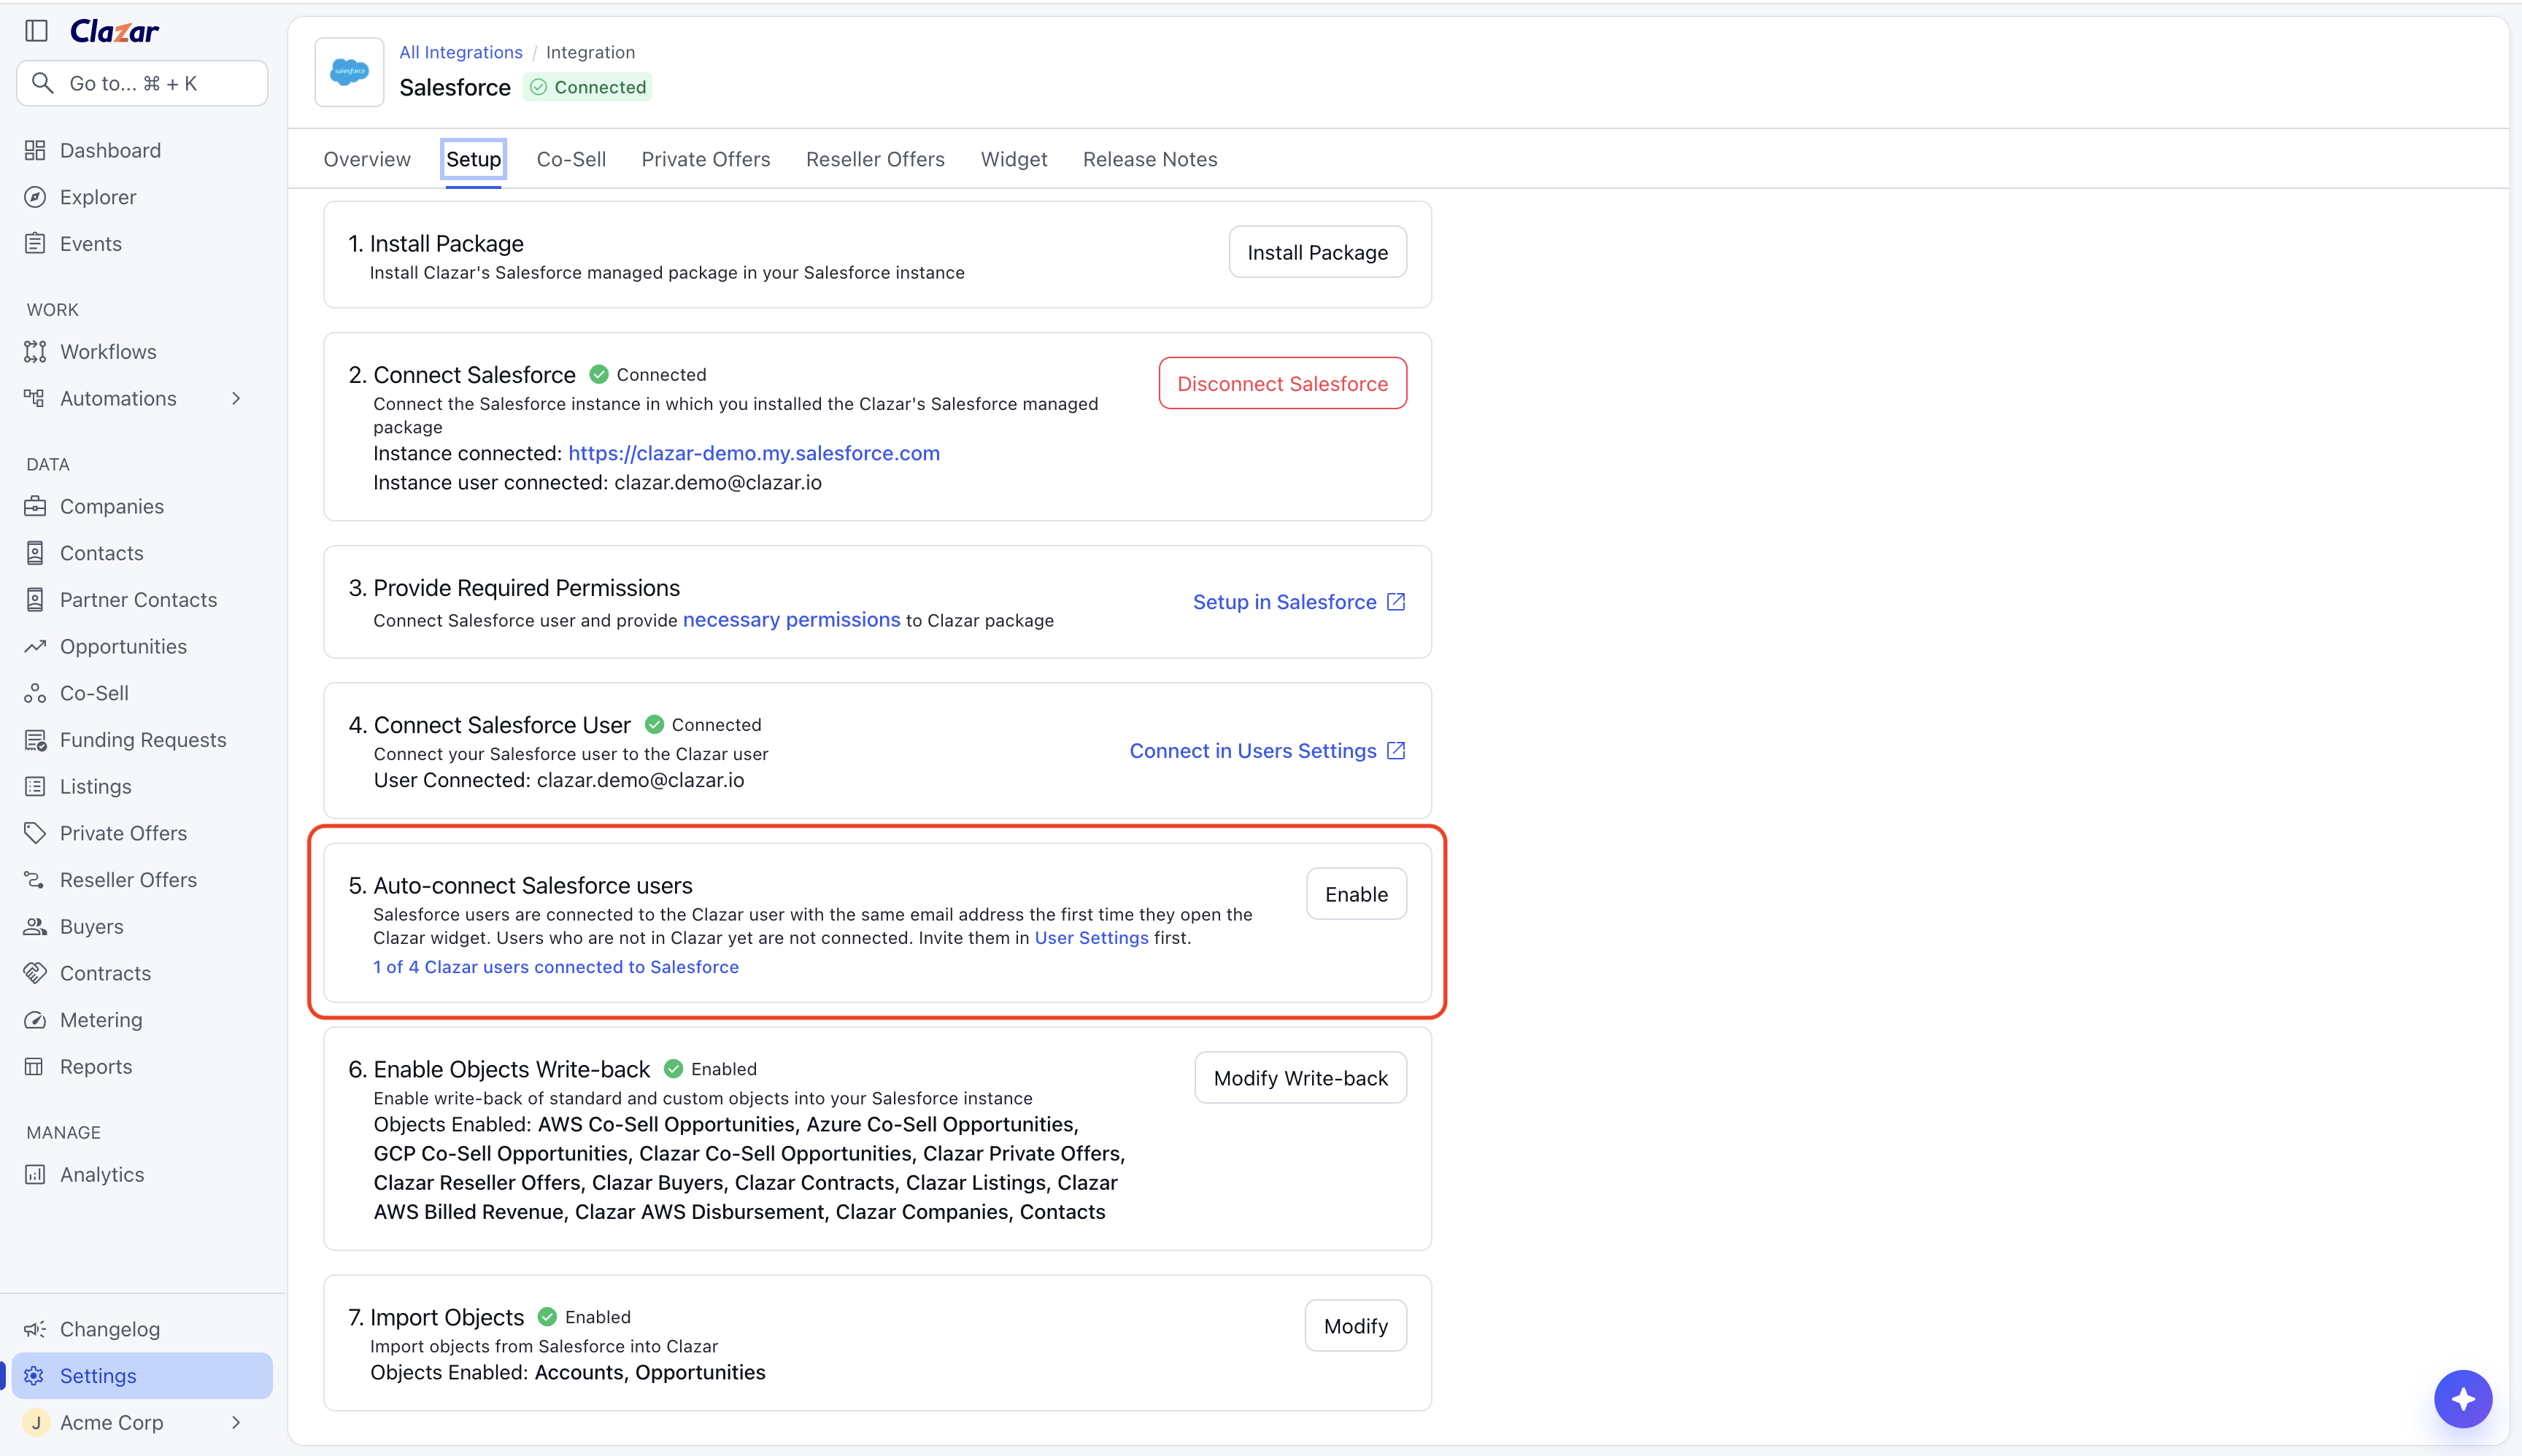Image resolution: width=2522 pixels, height=1456 pixels.
Task: Click the Funding Requests icon
Action: 35,740
